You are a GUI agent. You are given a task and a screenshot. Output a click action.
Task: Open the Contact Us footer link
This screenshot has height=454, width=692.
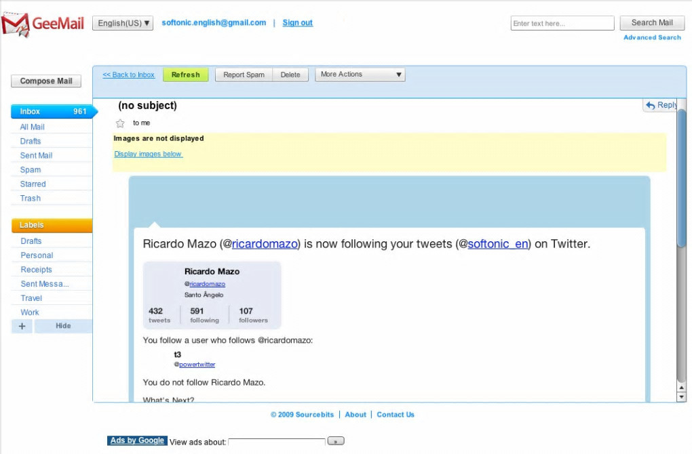click(x=396, y=415)
